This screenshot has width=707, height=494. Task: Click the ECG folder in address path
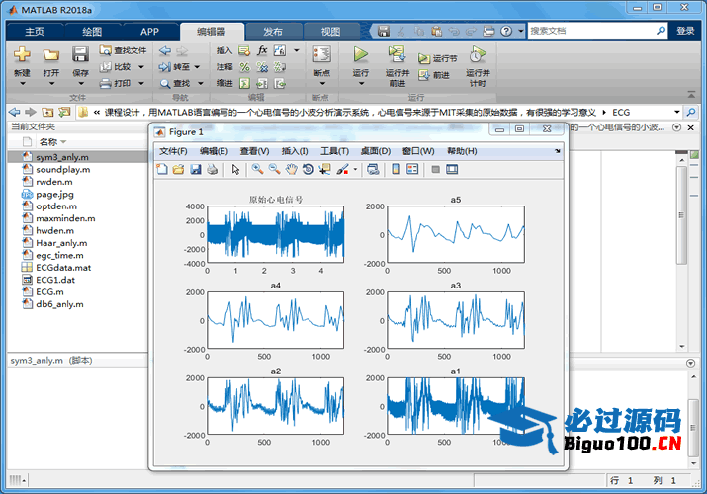(x=621, y=112)
